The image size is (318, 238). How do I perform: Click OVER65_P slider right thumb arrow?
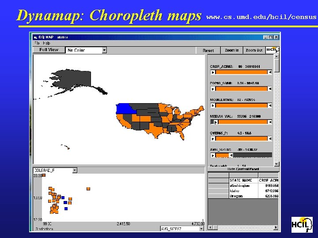pyautogui.click(x=270, y=139)
